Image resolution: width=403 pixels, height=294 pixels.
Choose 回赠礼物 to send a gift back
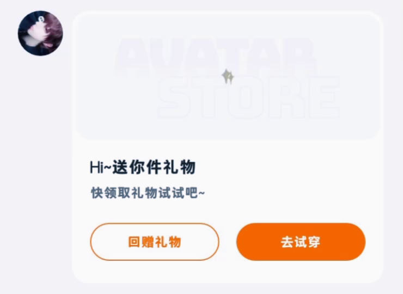coord(155,242)
